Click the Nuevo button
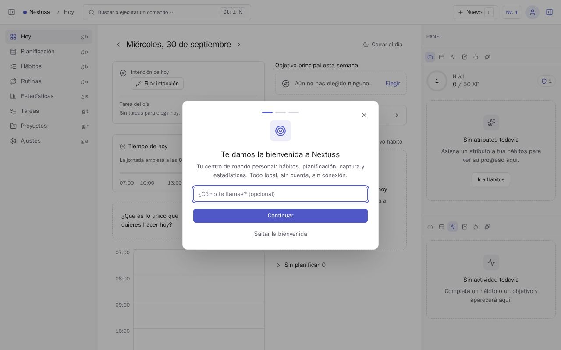 pyautogui.click(x=476, y=12)
